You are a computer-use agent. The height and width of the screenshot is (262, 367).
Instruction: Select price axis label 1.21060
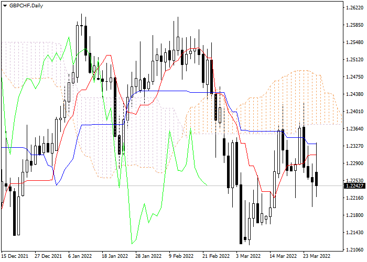(x=354, y=249)
